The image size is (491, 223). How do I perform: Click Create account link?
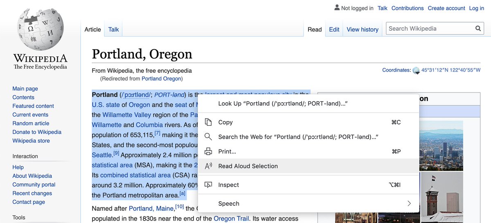pyautogui.click(x=446, y=8)
